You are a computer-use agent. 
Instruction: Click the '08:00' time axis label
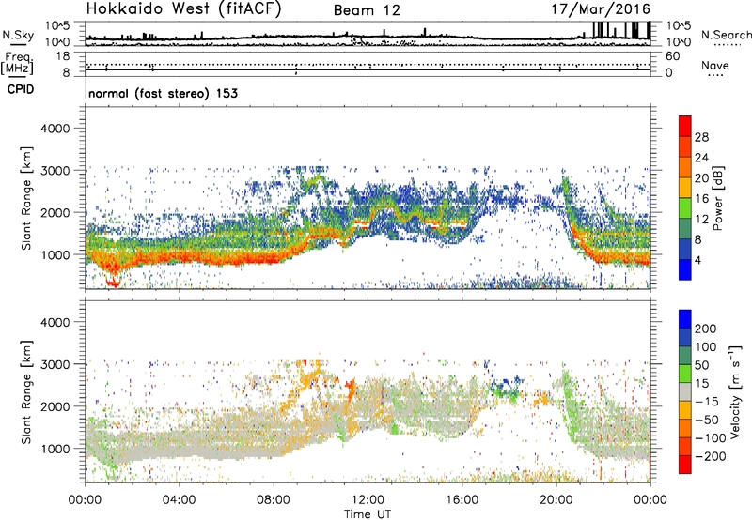tap(274, 500)
